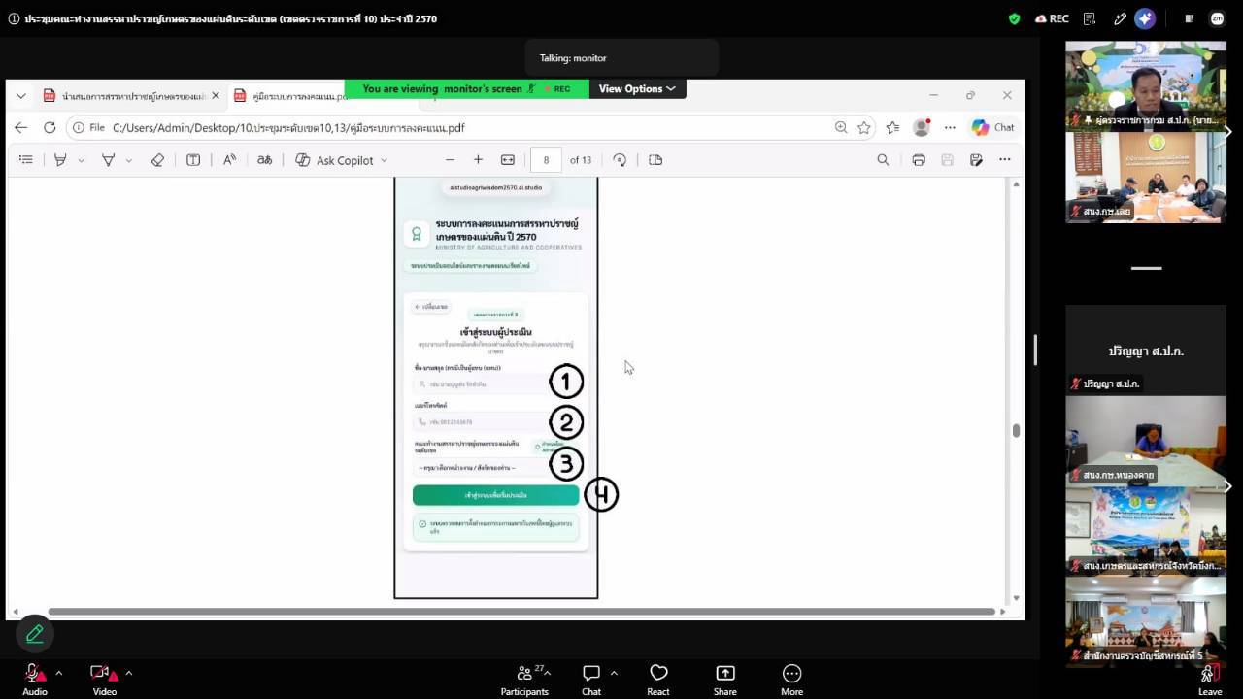Click the browser Refresh button
The image size is (1243, 699).
50,127
